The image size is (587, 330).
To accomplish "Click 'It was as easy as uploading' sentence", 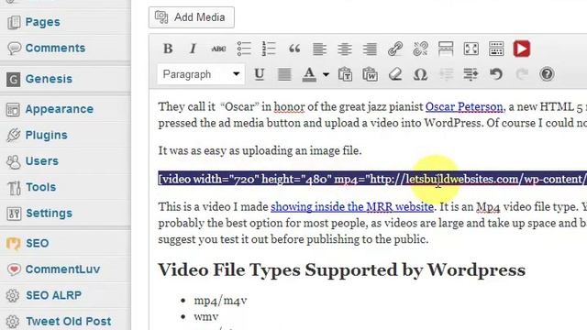I will (260, 150).
